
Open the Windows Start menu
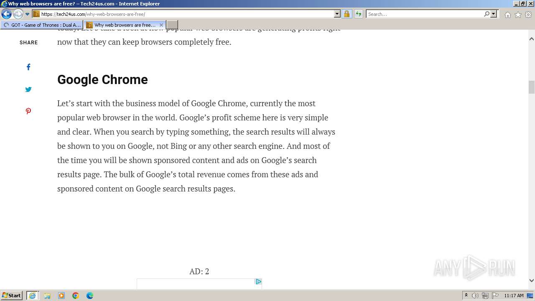(12, 296)
